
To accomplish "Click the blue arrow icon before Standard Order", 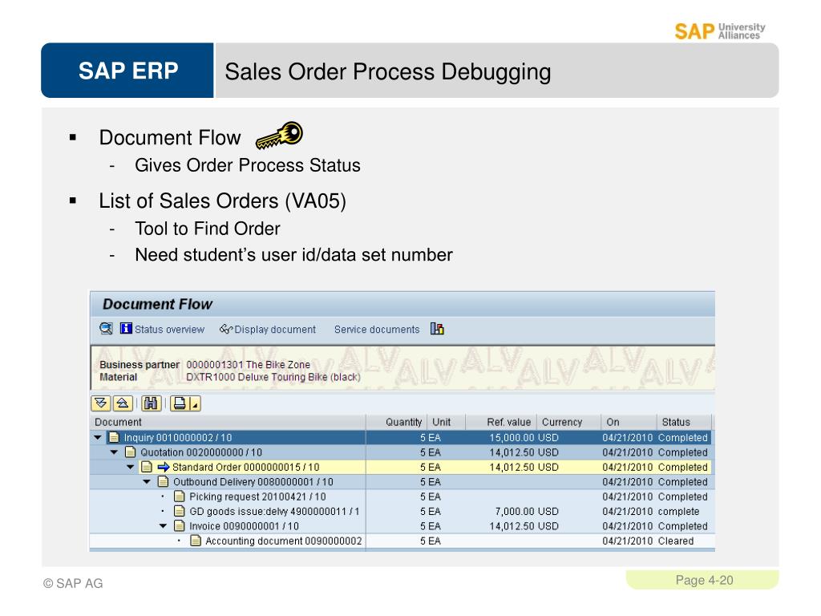I will (164, 467).
